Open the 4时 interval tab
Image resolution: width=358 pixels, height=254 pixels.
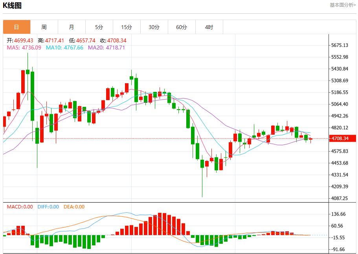[209, 27]
